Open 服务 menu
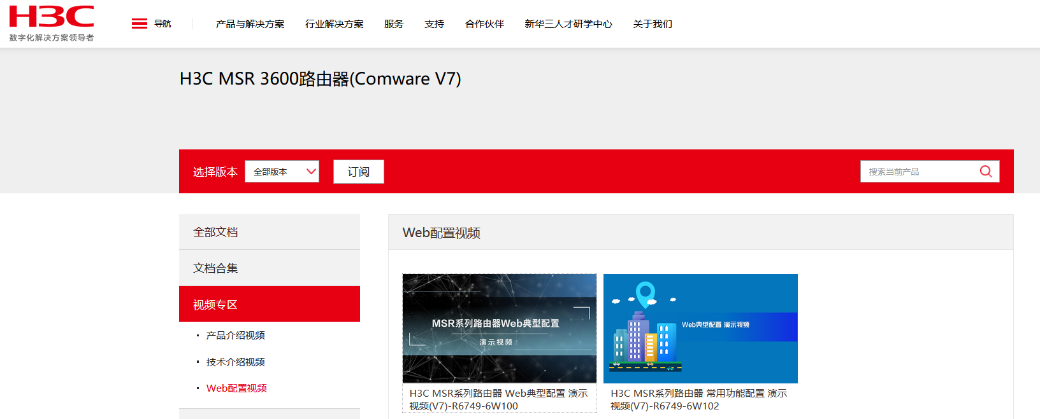1040x419 pixels. pyautogui.click(x=394, y=24)
